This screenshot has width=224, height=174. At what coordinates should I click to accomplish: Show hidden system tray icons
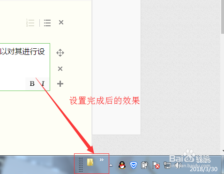111,165
